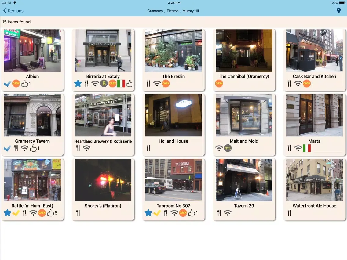This screenshot has width=347, height=260.
Task: Open The Breslin storefront photo
Action: pos(173,50)
